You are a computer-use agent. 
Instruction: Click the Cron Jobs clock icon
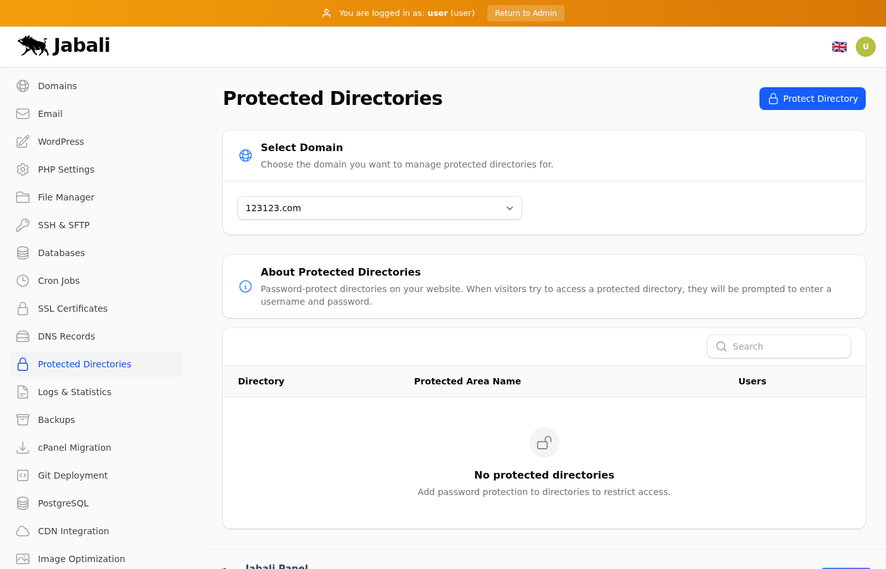[23, 281]
